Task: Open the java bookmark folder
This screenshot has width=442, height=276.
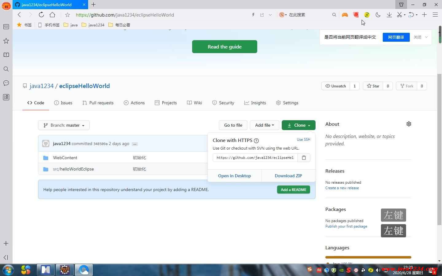Action: tap(71, 25)
